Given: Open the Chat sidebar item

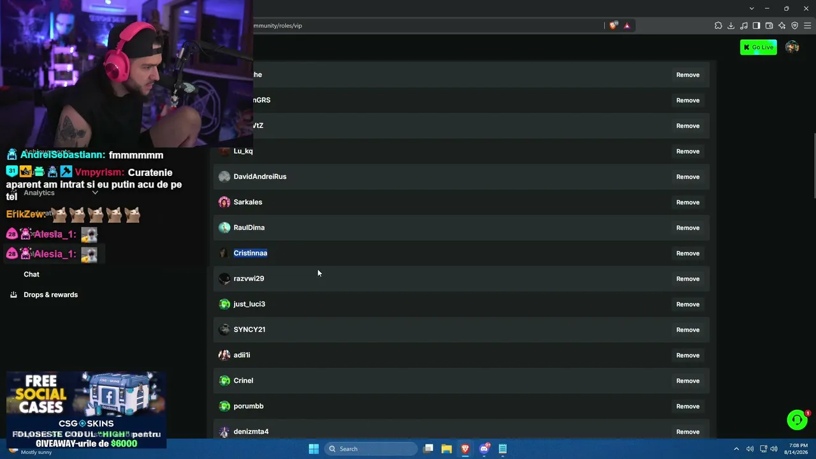Looking at the screenshot, I should coord(31,274).
